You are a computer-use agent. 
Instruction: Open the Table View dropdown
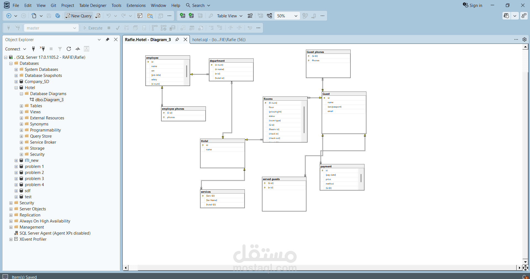[x=230, y=16]
